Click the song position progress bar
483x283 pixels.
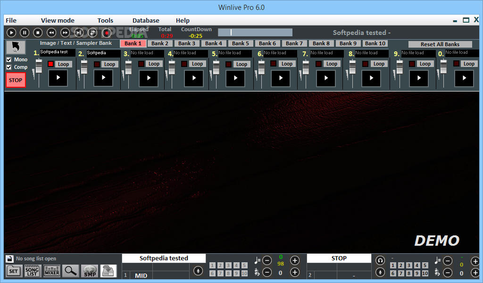(255, 33)
